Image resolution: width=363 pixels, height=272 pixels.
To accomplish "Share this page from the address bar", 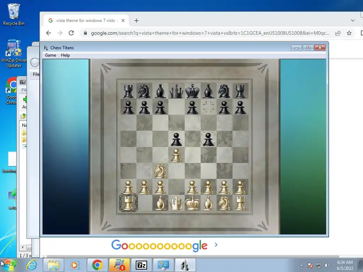I will tap(338, 33).
